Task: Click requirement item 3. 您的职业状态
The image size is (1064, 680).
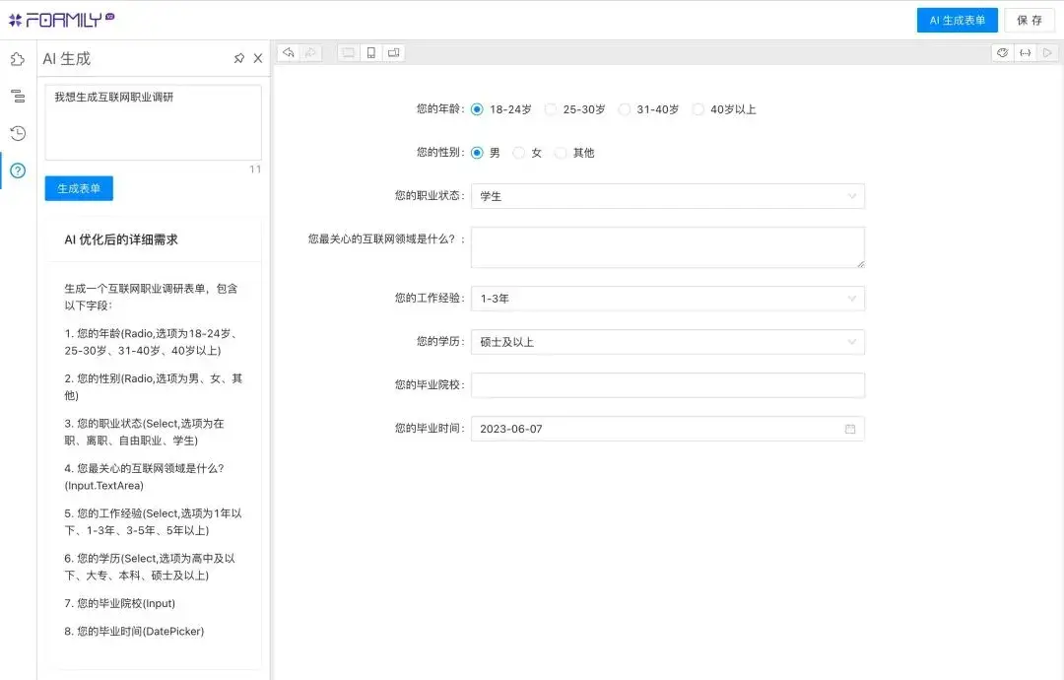Action: coord(145,432)
